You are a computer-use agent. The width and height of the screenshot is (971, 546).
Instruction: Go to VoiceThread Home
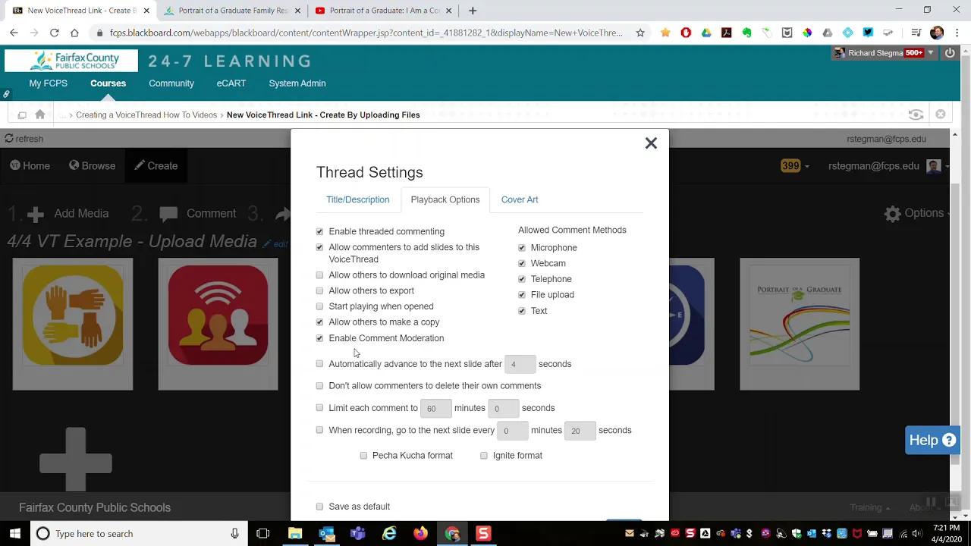pos(30,166)
